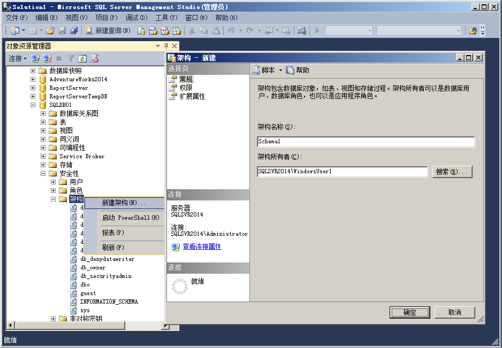The width and height of the screenshot is (502, 348).
Task: Select the 常规 page in 选择页
Action: 186,79
